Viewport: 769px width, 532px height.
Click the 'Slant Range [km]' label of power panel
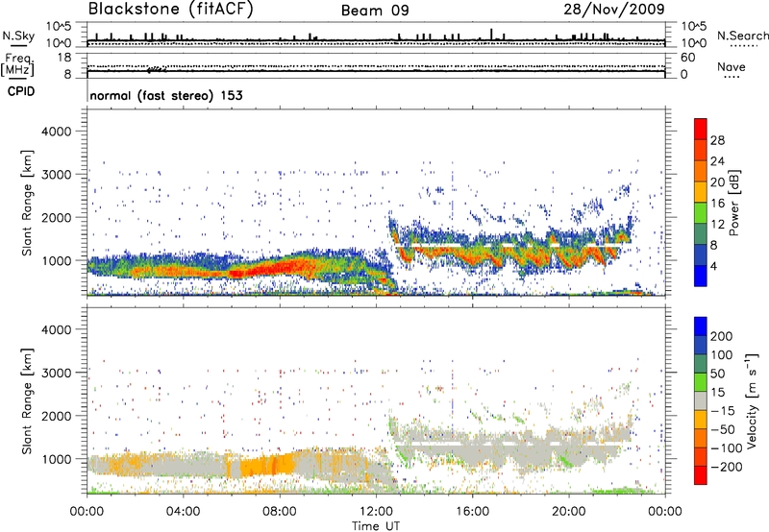tap(27, 203)
